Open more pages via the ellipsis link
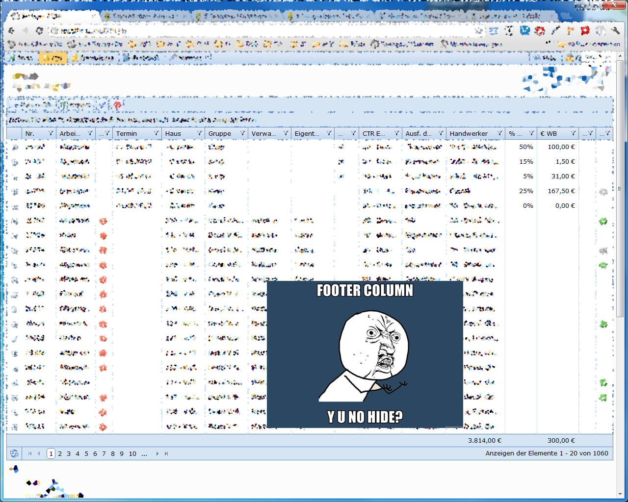This screenshot has width=628, height=502. point(144,454)
